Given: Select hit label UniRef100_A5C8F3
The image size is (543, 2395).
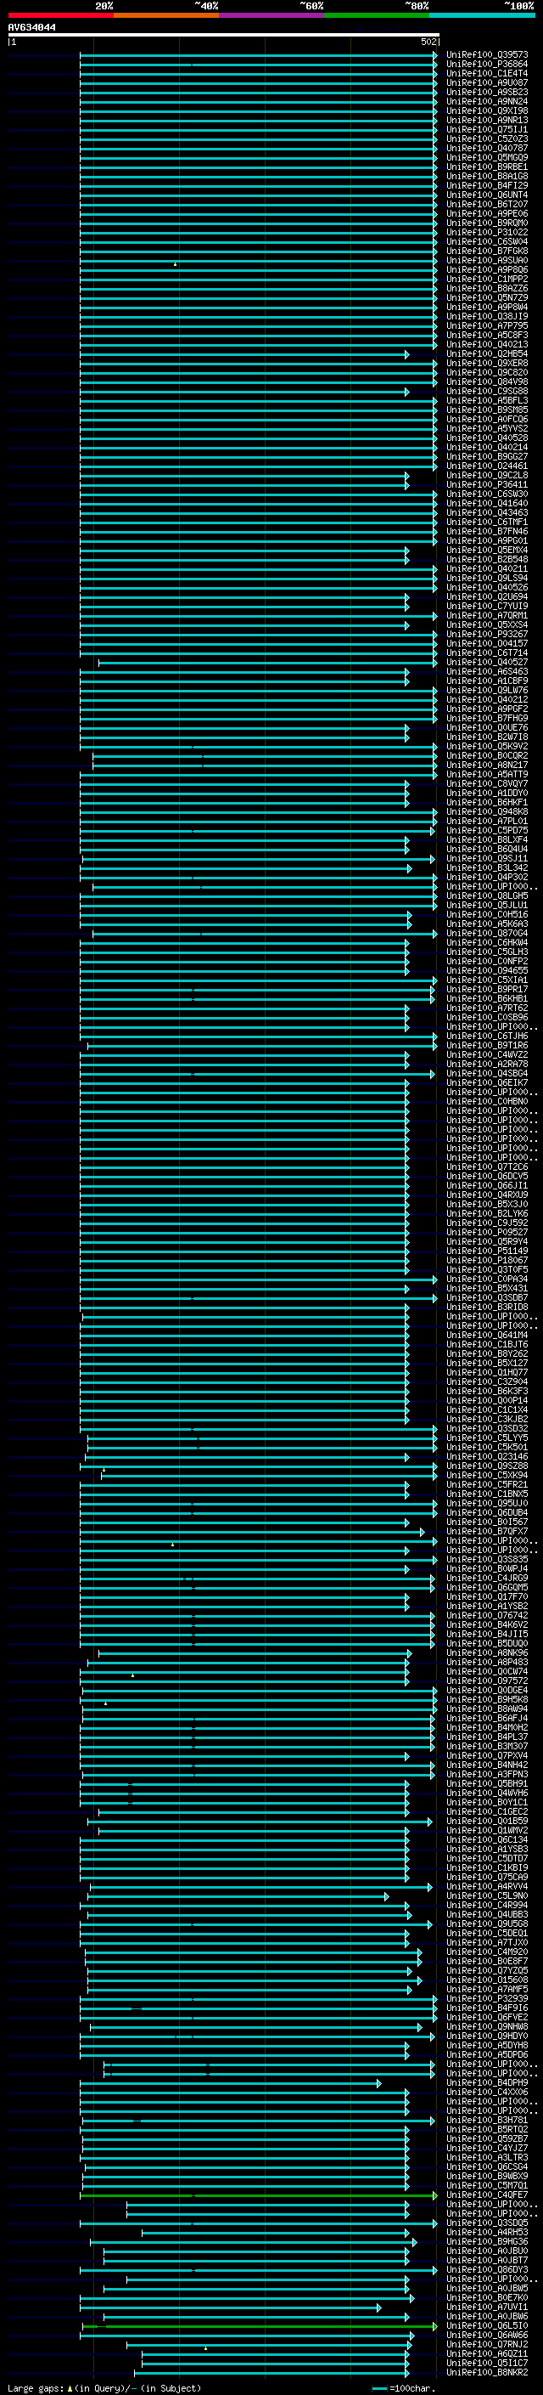Looking at the screenshot, I should point(487,335).
